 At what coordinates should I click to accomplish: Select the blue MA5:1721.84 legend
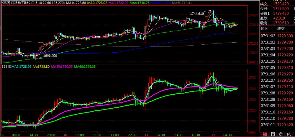click(x=161, y=3)
